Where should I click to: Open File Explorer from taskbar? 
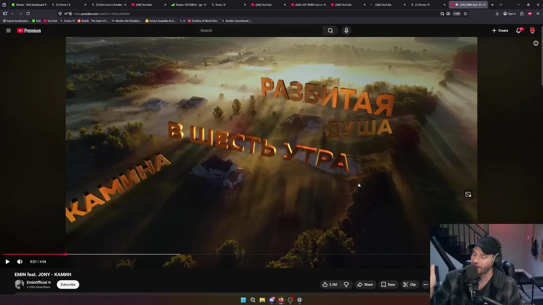point(262,300)
